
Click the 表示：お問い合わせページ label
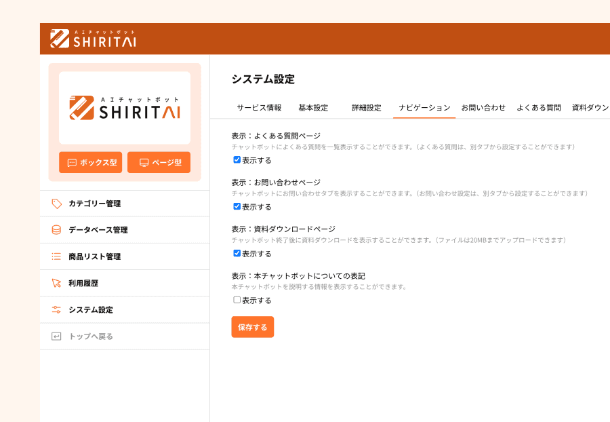point(276,183)
